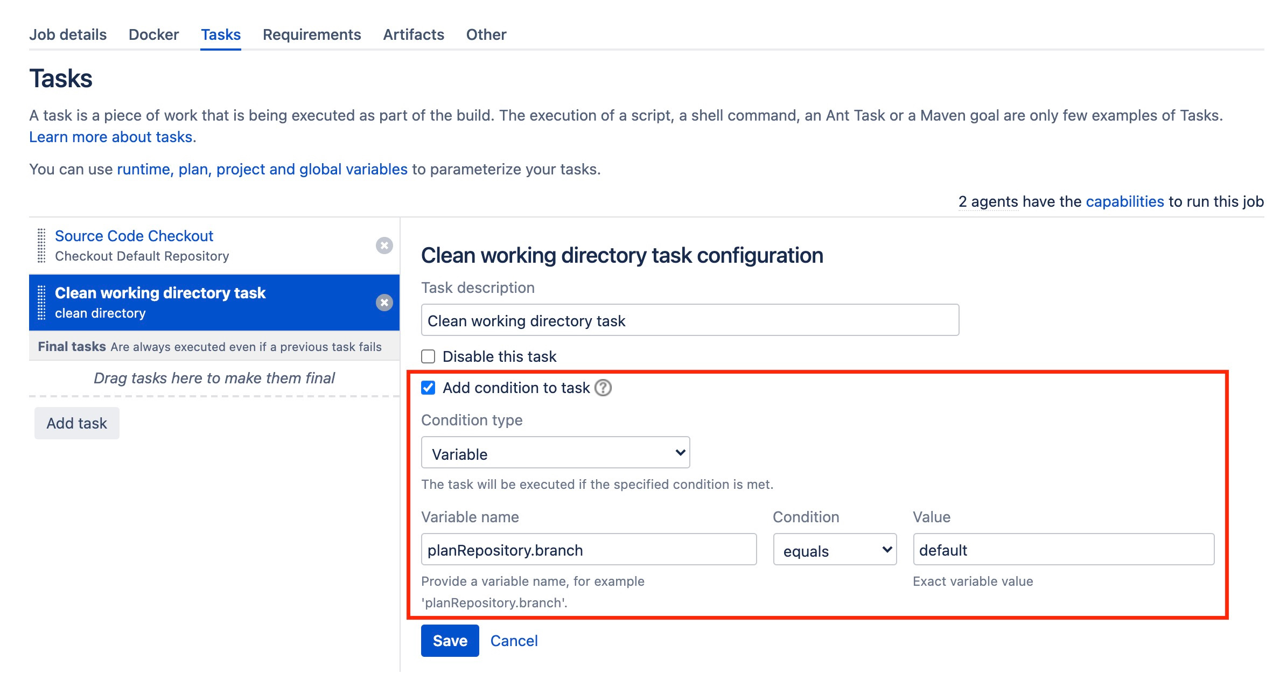Remove the Clean working directory task

click(x=384, y=303)
